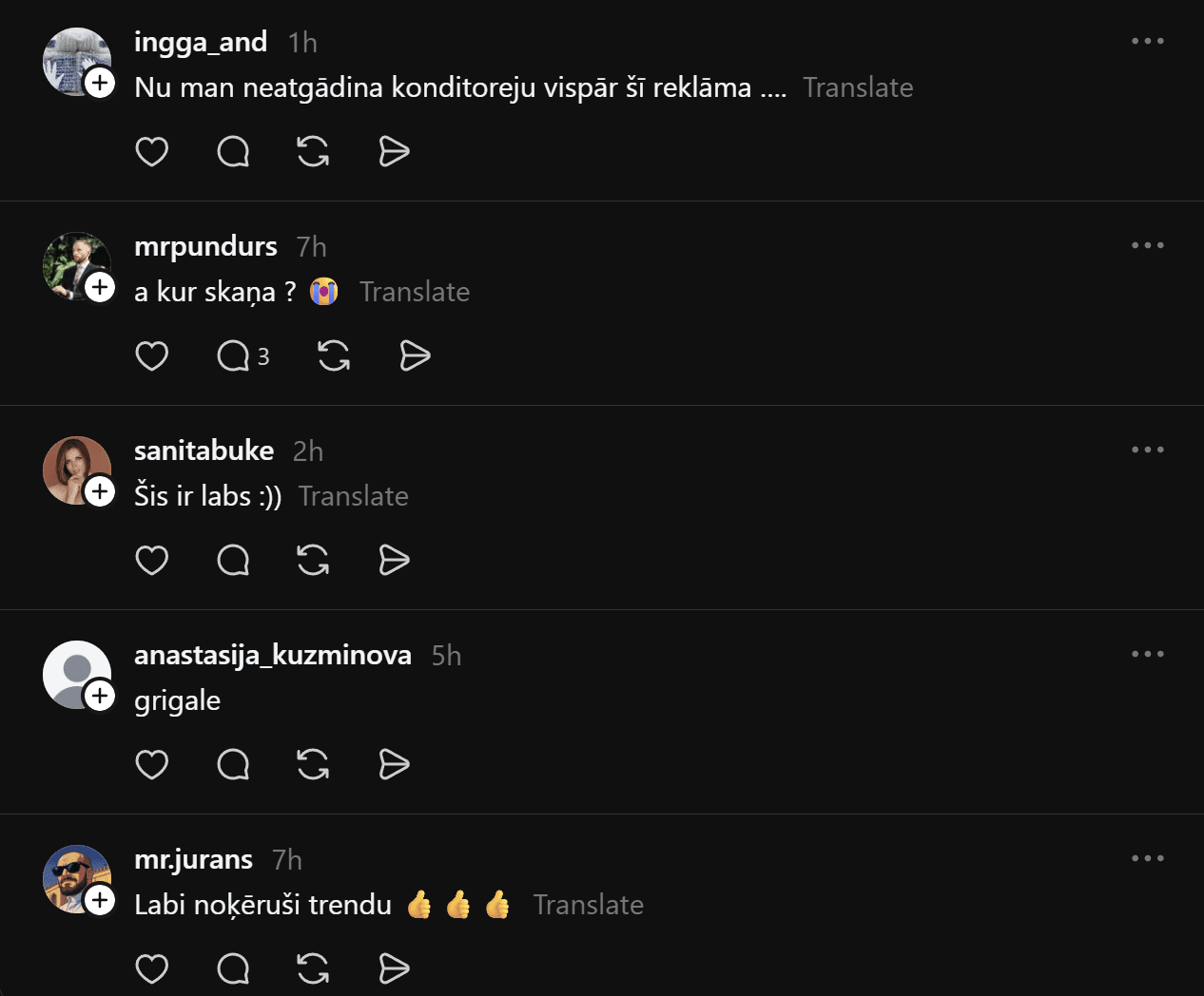Open more options for sanitabuke's comment
The width and height of the screenshot is (1204, 996).
pos(1147,450)
